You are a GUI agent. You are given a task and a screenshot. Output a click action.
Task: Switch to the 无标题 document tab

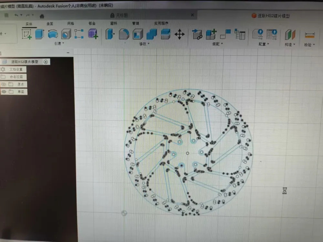(119, 15)
